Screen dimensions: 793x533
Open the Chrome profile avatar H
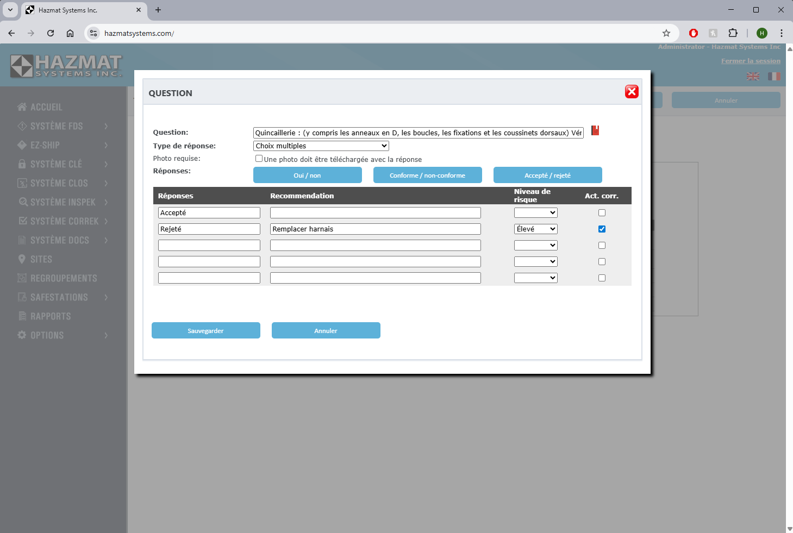[x=761, y=33]
